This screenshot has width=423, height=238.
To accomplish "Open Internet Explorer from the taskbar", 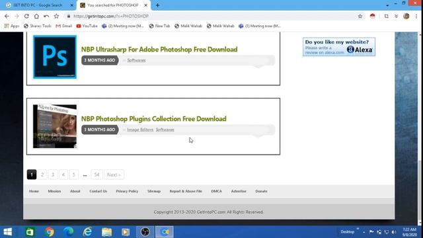I will coord(87,232).
